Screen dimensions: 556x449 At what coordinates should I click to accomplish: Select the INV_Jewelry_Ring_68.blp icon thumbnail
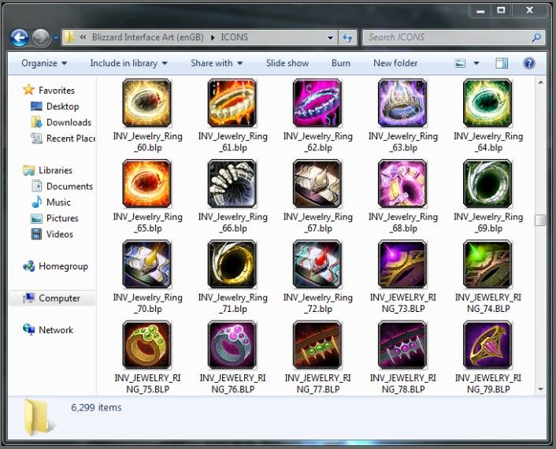pyautogui.click(x=402, y=184)
